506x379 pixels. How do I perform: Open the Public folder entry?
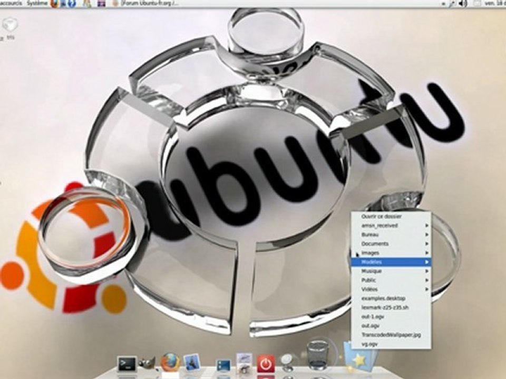pos(391,280)
